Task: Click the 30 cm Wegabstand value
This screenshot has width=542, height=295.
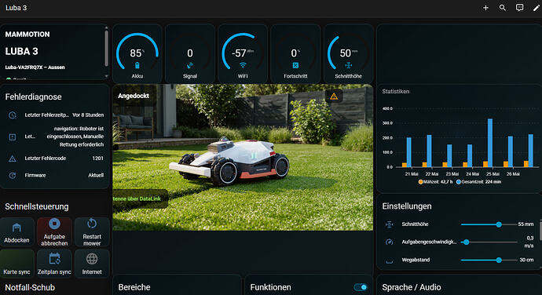Action: pyautogui.click(x=526, y=260)
